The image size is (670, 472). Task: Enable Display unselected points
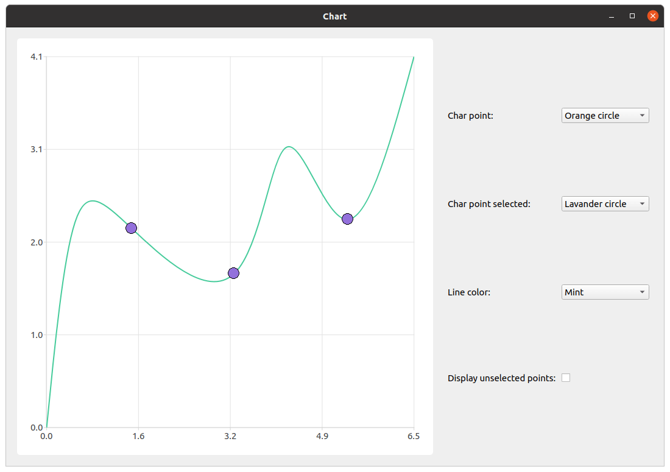(x=566, y=378)
